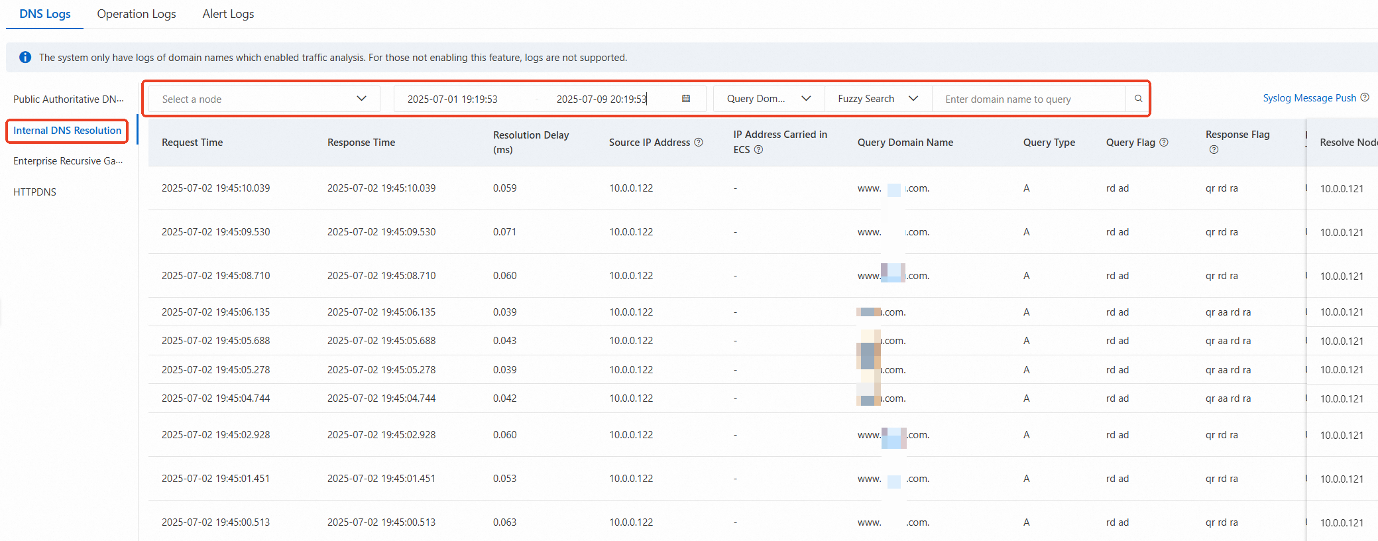Click the Response Flag help icon
Viewport: 1378px width, 541px height.
point(1214,150)
